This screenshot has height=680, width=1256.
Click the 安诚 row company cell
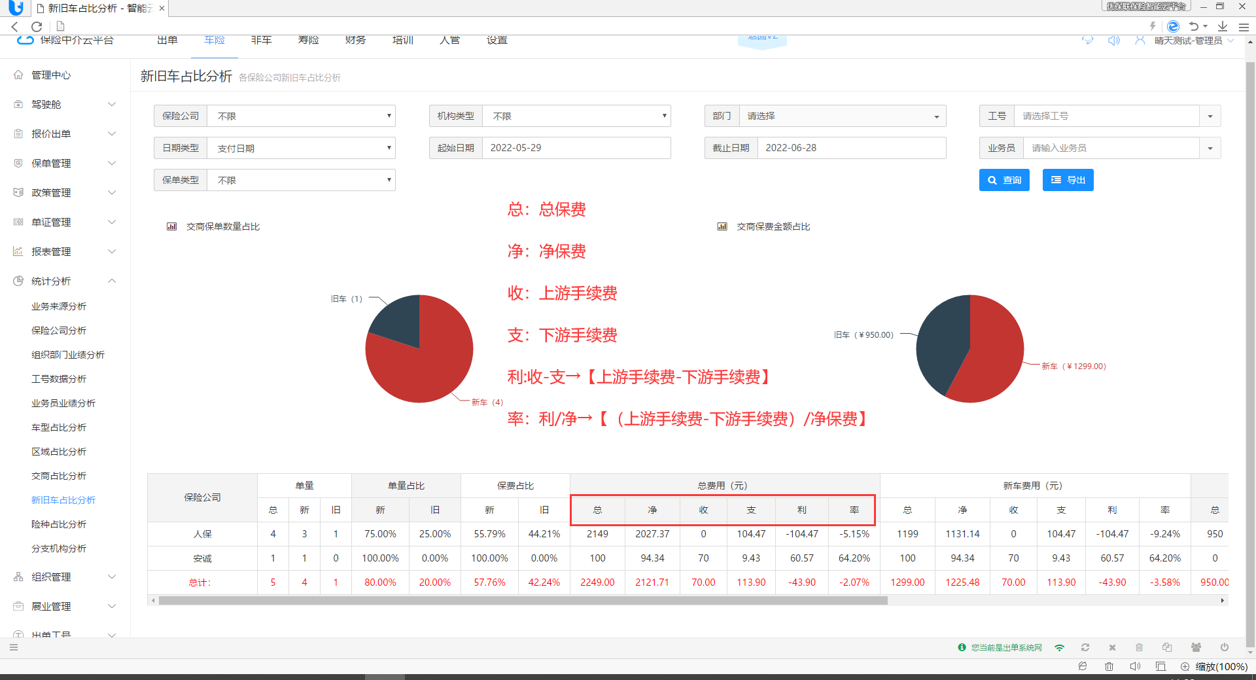coord(203,558)
